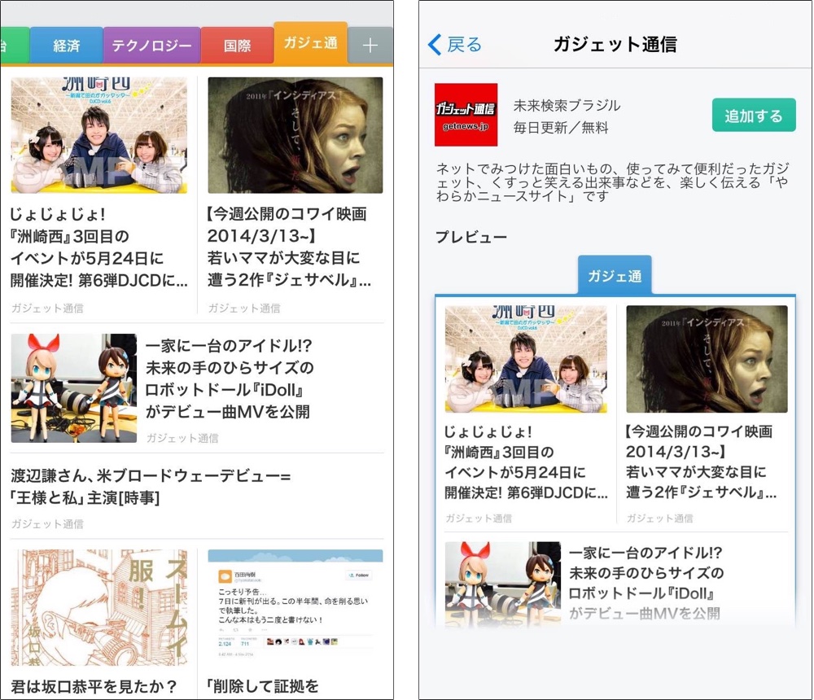
Task: Open 洲崎西 thumbnail in the preview pane
Action: (x=526, y=359)
